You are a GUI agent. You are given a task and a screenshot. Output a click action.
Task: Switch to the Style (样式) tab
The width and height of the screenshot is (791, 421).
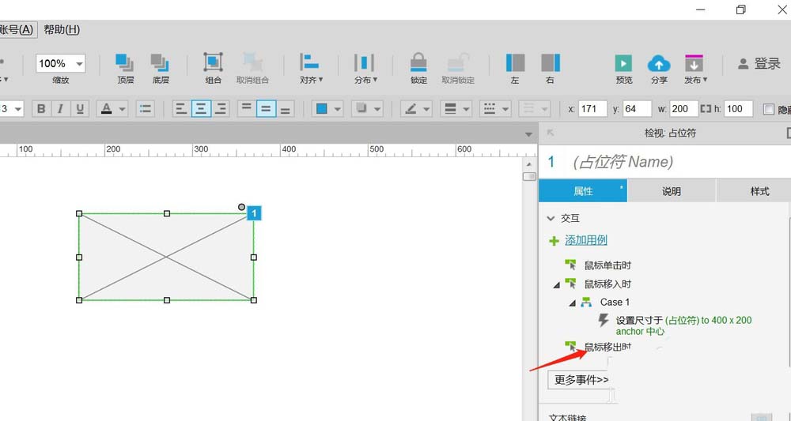[754, 191]
